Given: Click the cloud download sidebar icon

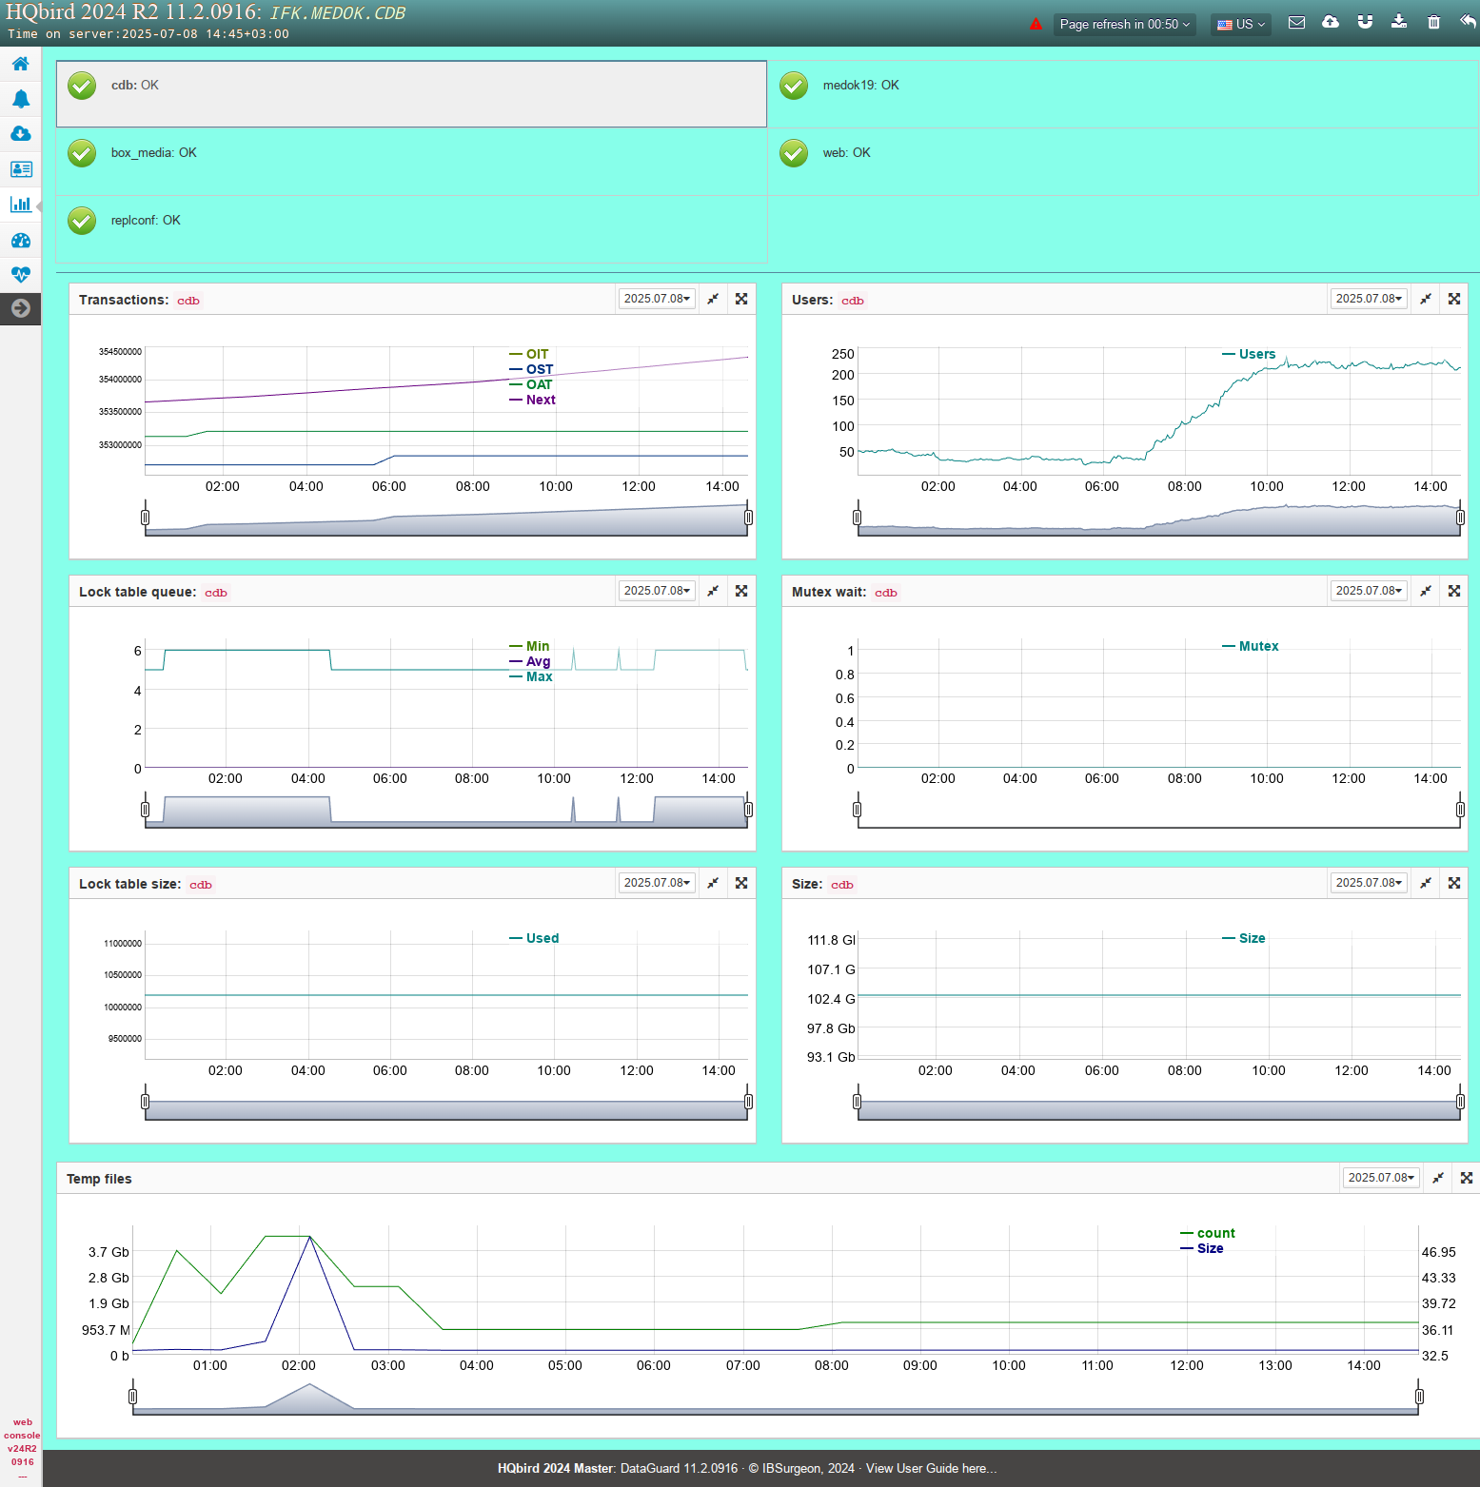Looking at the screenshot, I should 20,134.
